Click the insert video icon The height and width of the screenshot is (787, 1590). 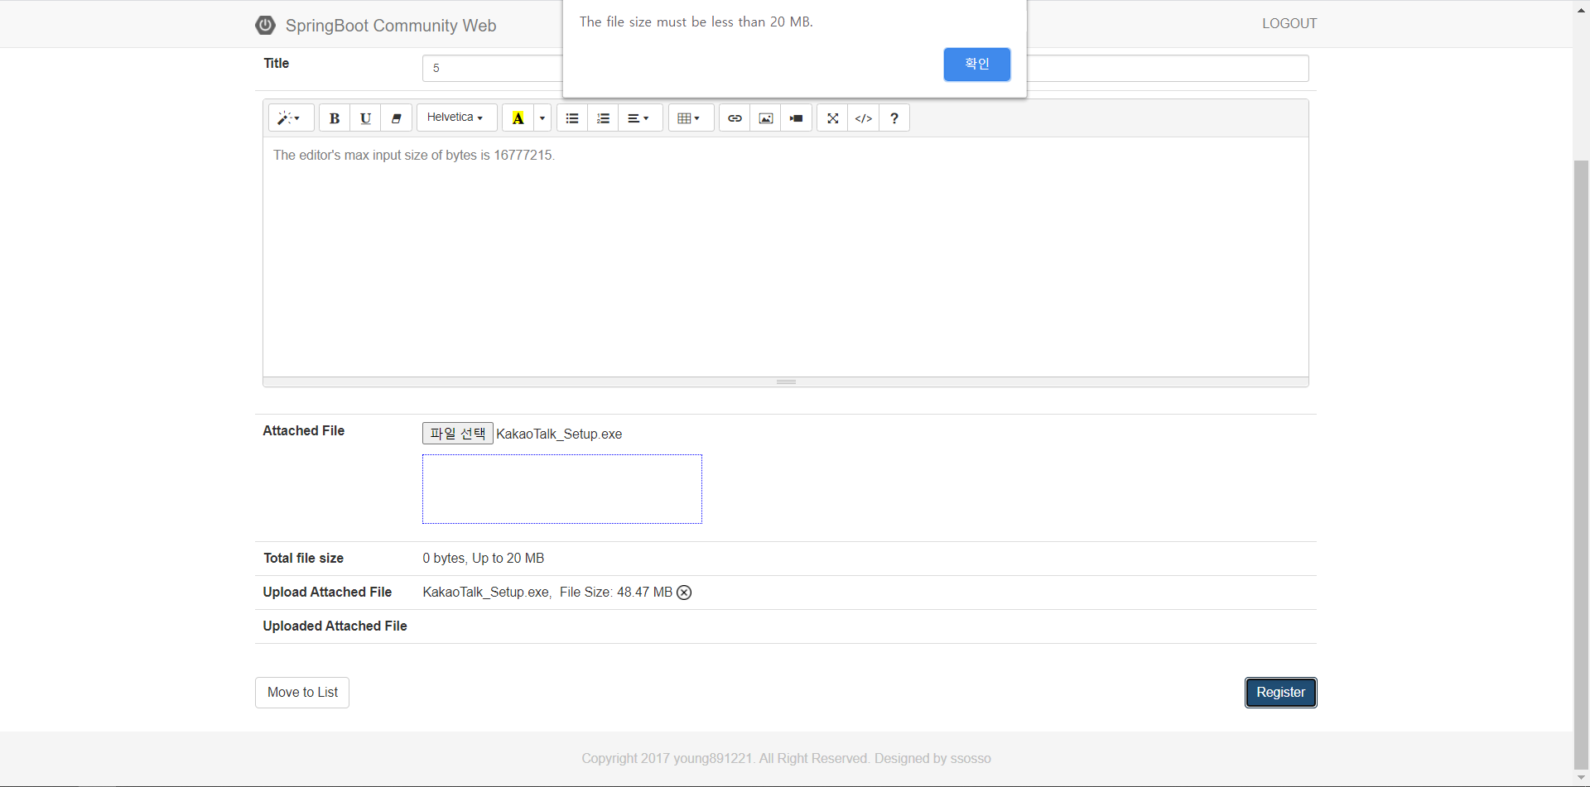(x=797, y=118)
